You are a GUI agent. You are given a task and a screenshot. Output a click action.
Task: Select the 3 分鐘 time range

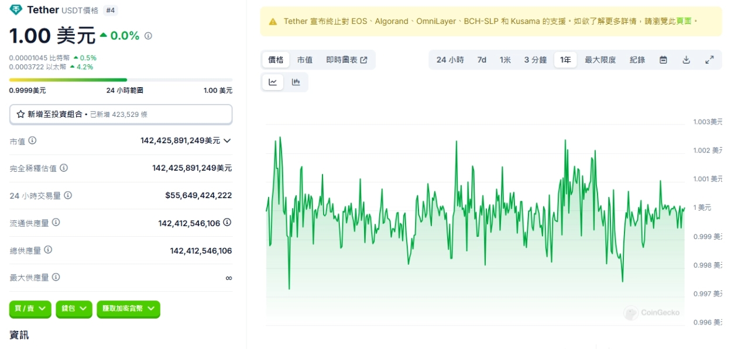(536, 60)
